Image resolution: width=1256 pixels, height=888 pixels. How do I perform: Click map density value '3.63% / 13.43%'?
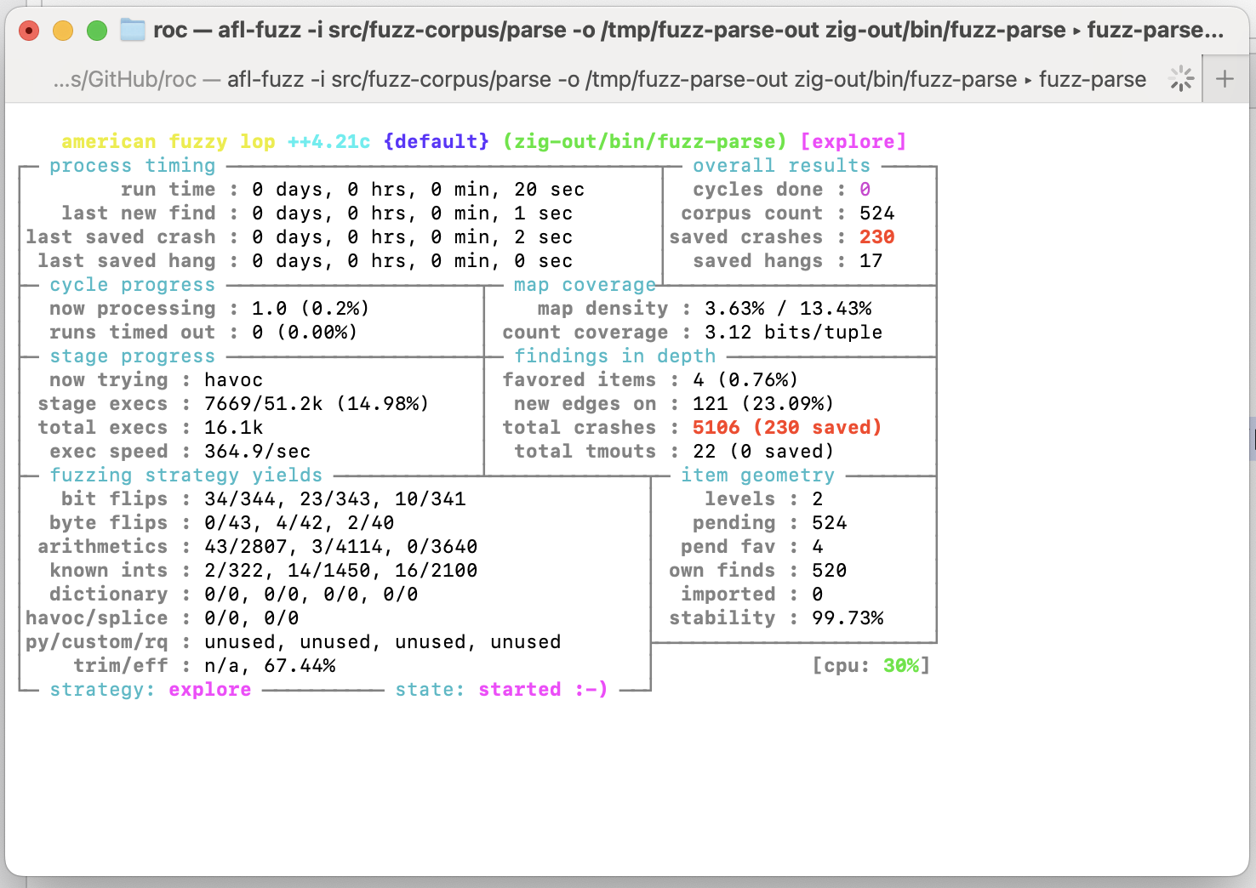point(788,308)
